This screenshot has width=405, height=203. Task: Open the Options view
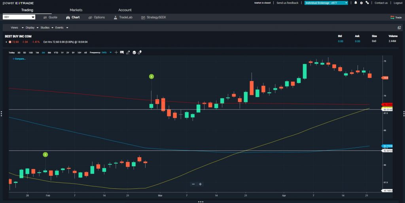point(97,17)
